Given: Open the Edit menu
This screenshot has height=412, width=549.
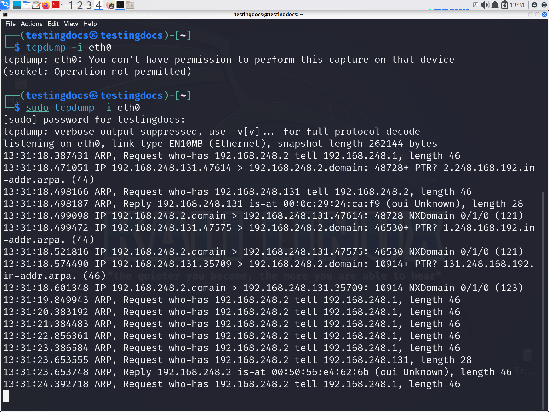Looking at the screenshot, I should (53, 24).
